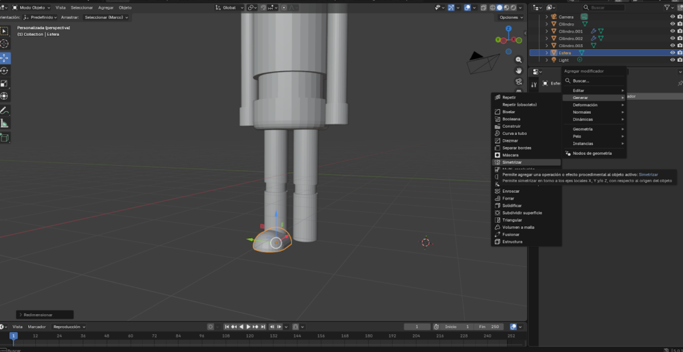This screenshot has width=683, height=352.
Task: Activate the Move tool
Action: tap(5, 58)
